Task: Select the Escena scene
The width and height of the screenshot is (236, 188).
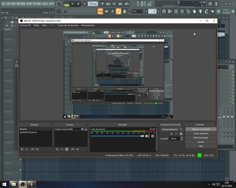Action: point(36,129)
